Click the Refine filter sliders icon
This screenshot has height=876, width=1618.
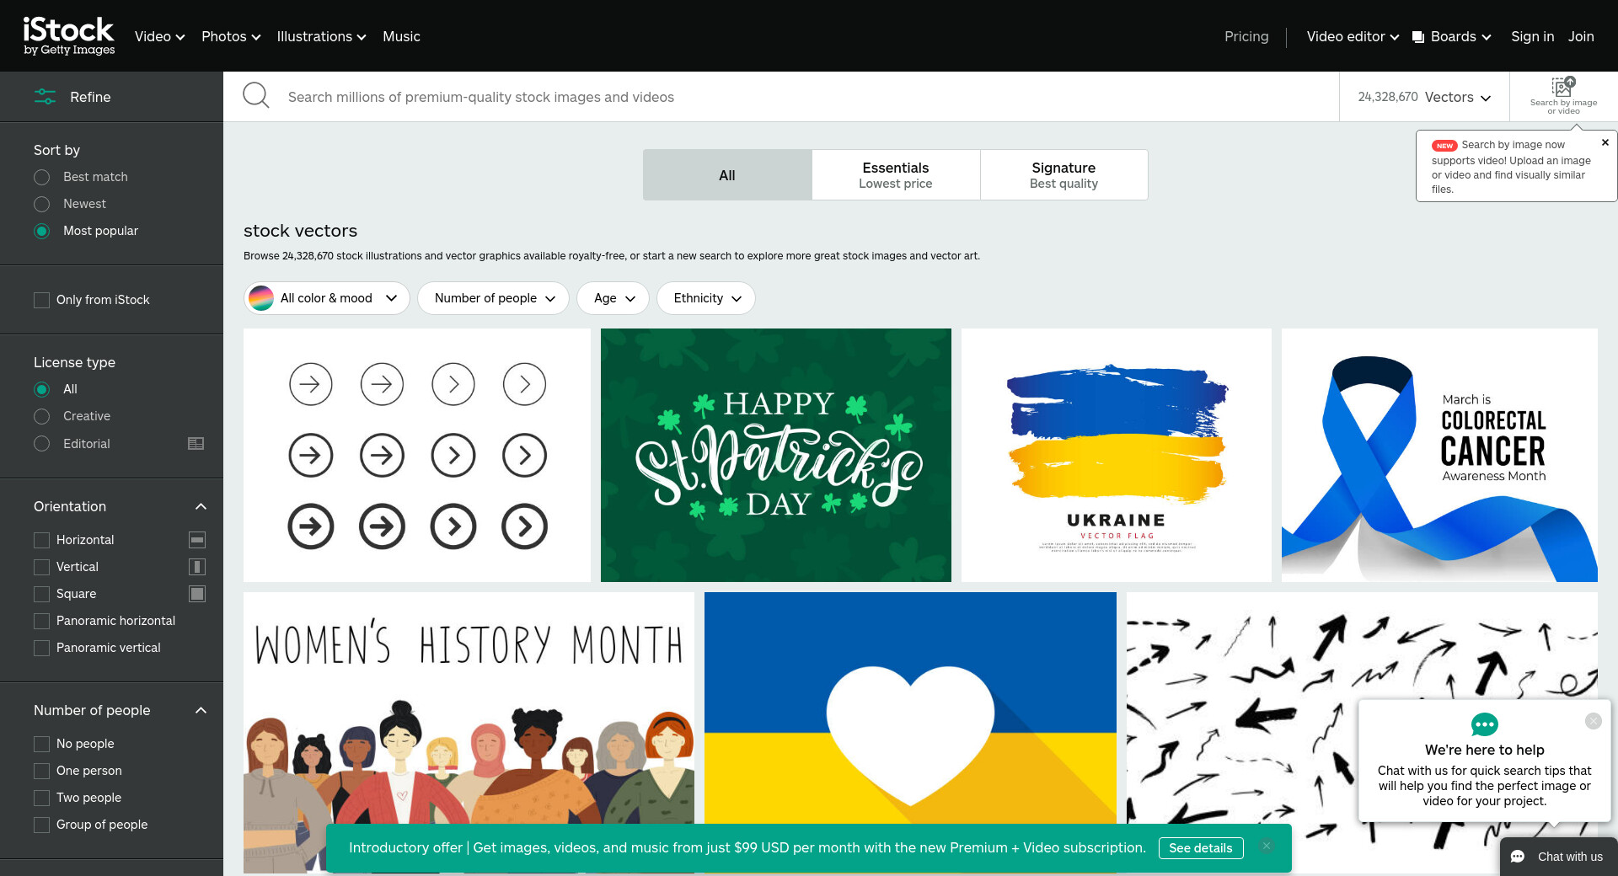45,97
